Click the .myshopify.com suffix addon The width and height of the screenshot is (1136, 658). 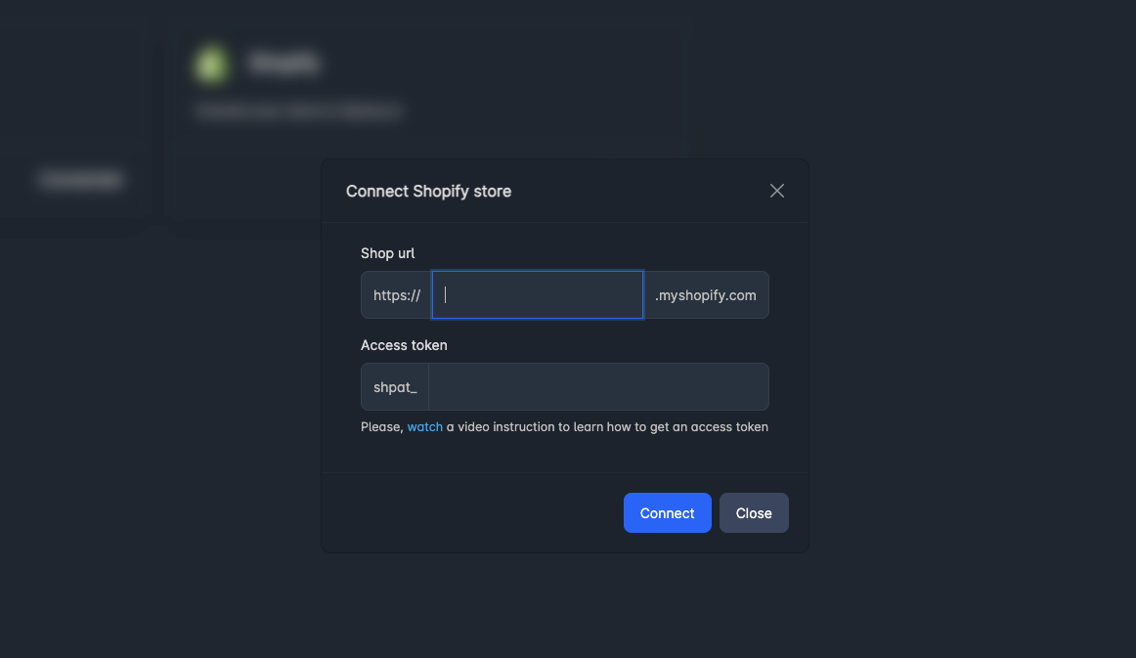[x=706, y=294]
